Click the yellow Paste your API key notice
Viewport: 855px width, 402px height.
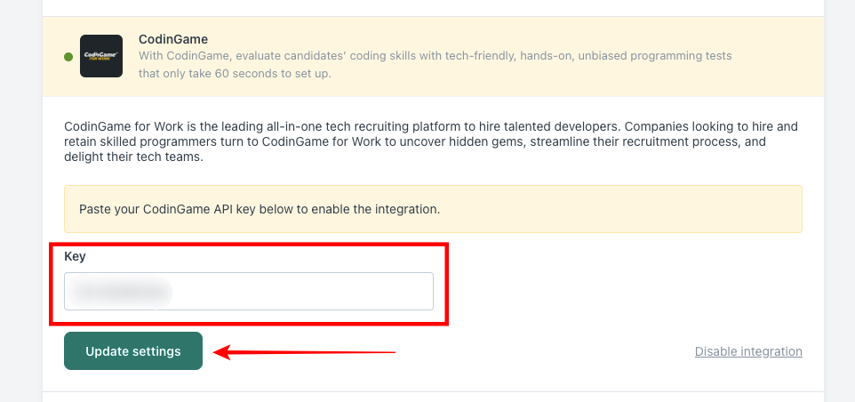pos(433,209)
